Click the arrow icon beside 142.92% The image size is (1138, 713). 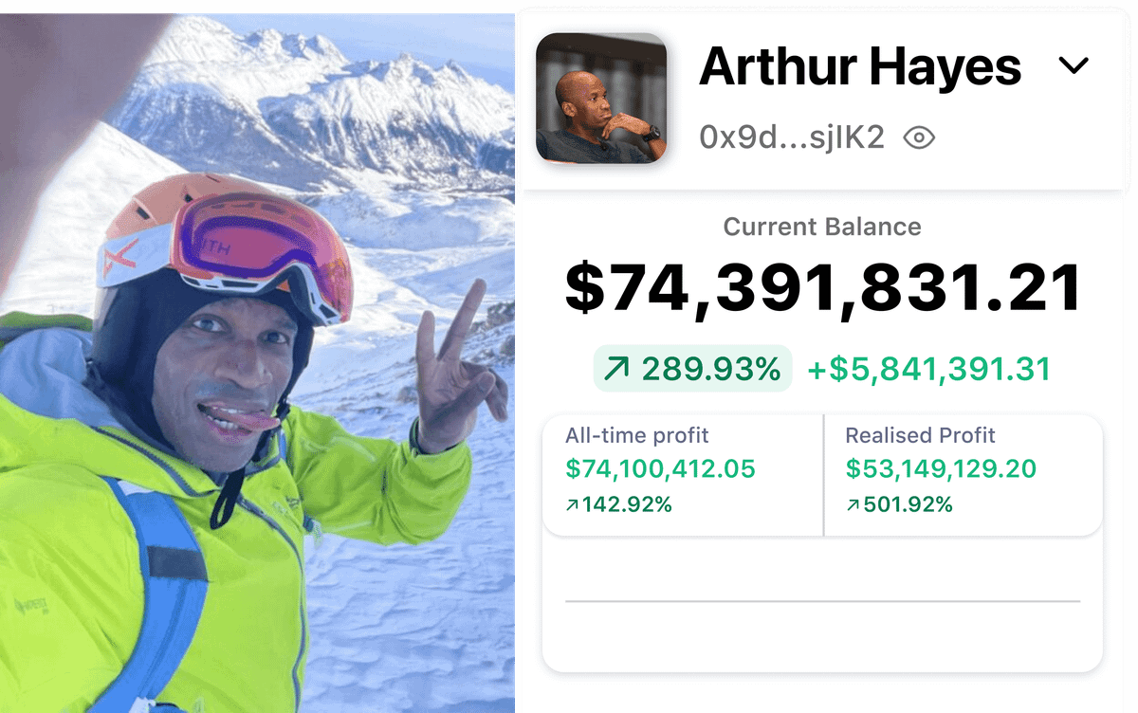pyautogui.click(x=572, y=505)
